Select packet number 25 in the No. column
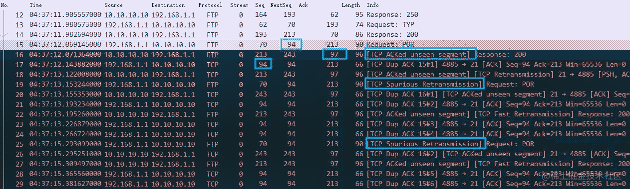 click(19, 144)
